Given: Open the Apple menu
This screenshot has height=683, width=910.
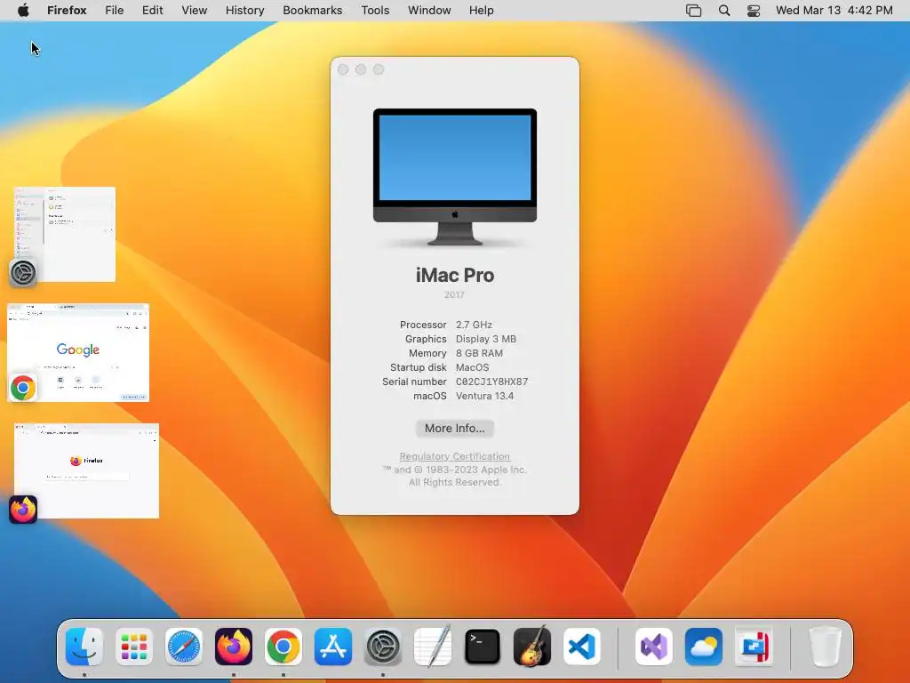Looking at the screenshot, I should pos(23,11).
